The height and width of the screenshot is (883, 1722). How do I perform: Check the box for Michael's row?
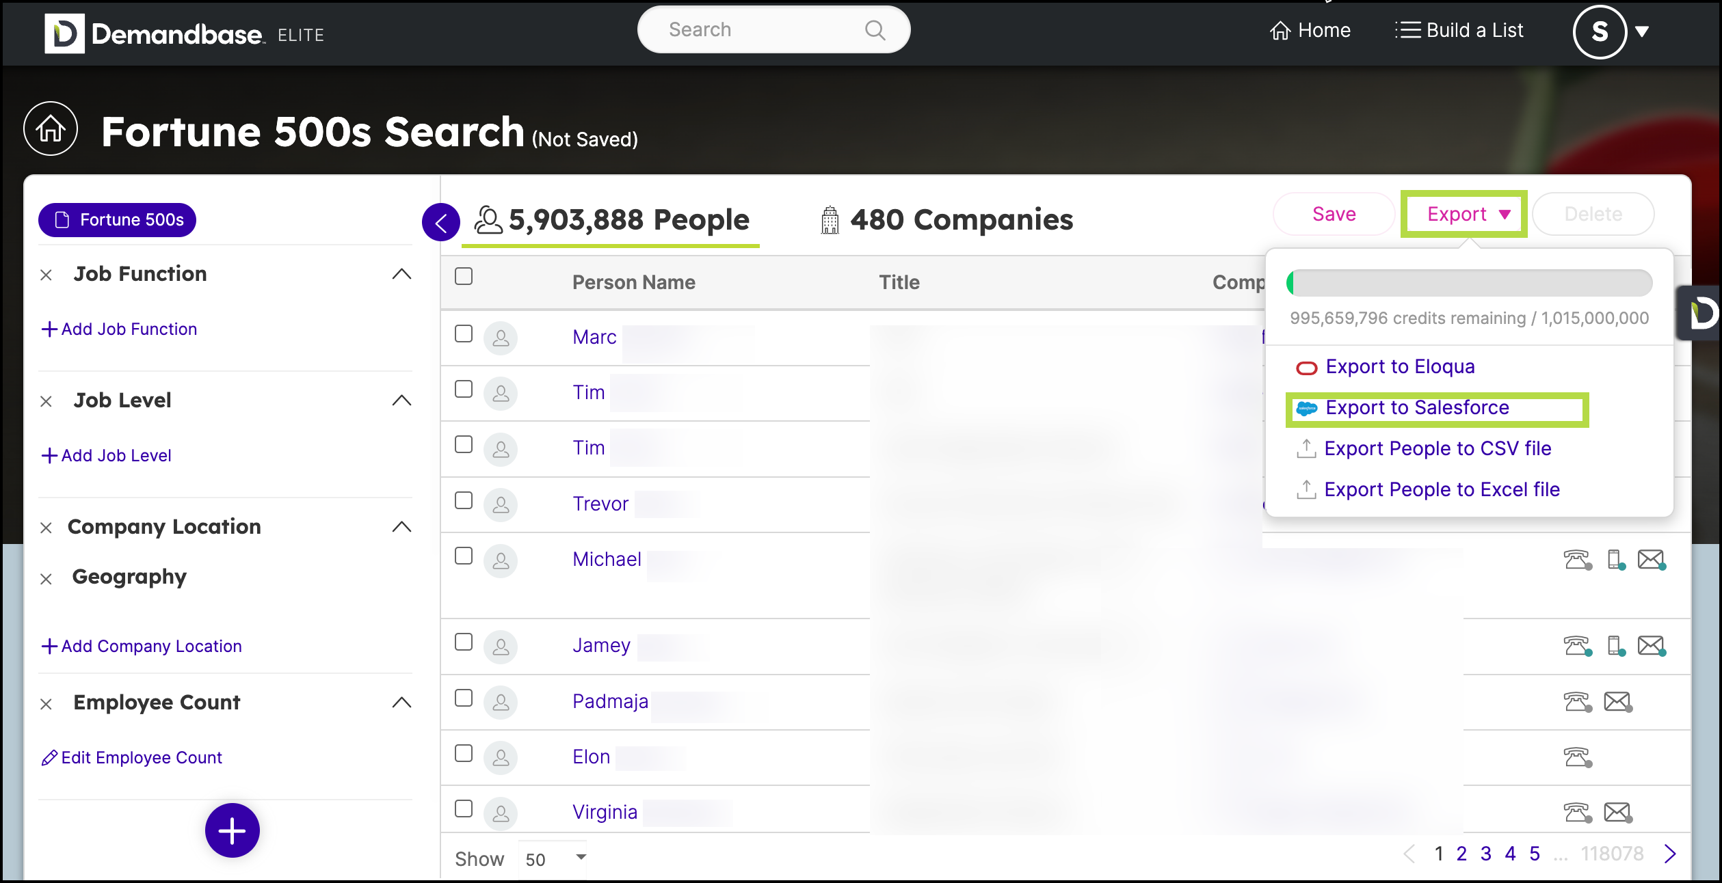pyautogui.click(x=464, y=556)
